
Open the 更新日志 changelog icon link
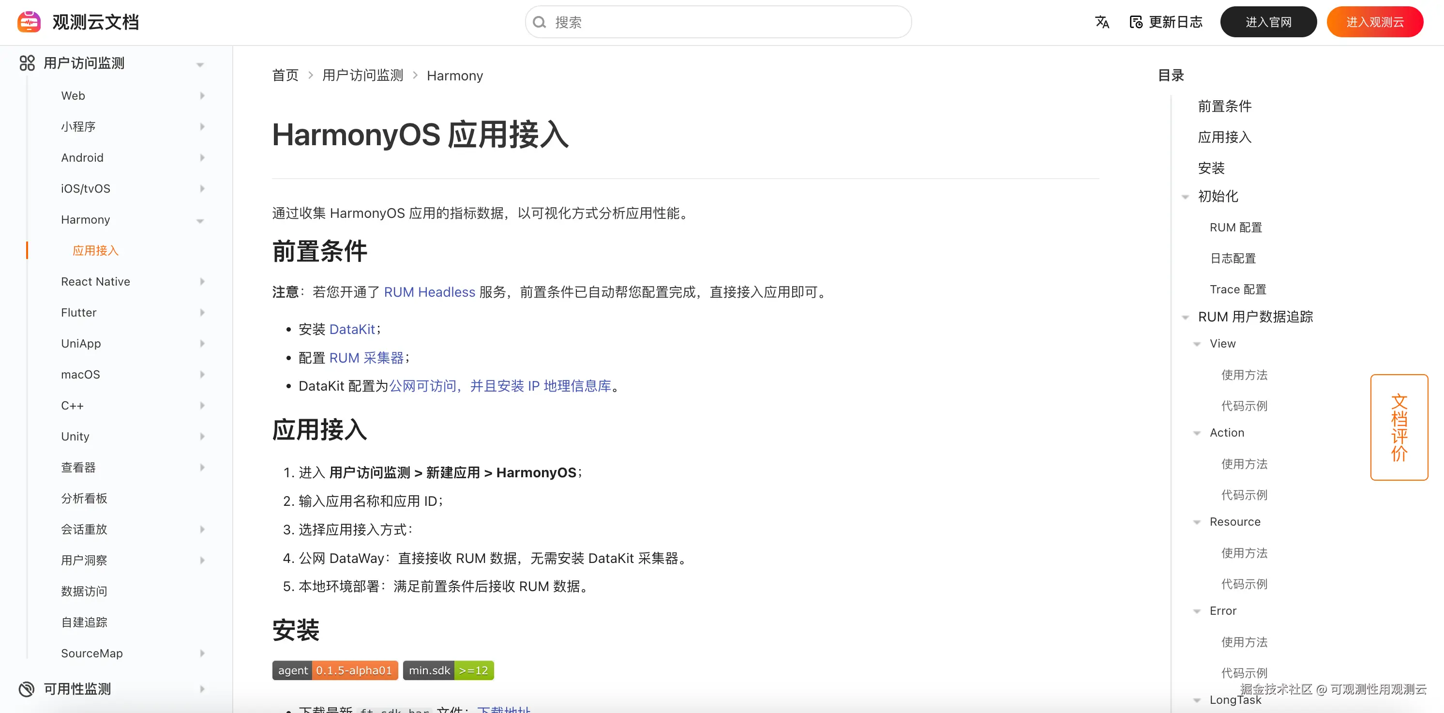point(1136,22)
